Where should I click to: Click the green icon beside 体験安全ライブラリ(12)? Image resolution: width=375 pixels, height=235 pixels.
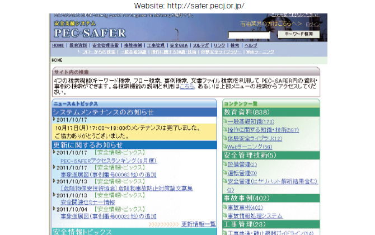pyautogui.click(x=225, y=138)
